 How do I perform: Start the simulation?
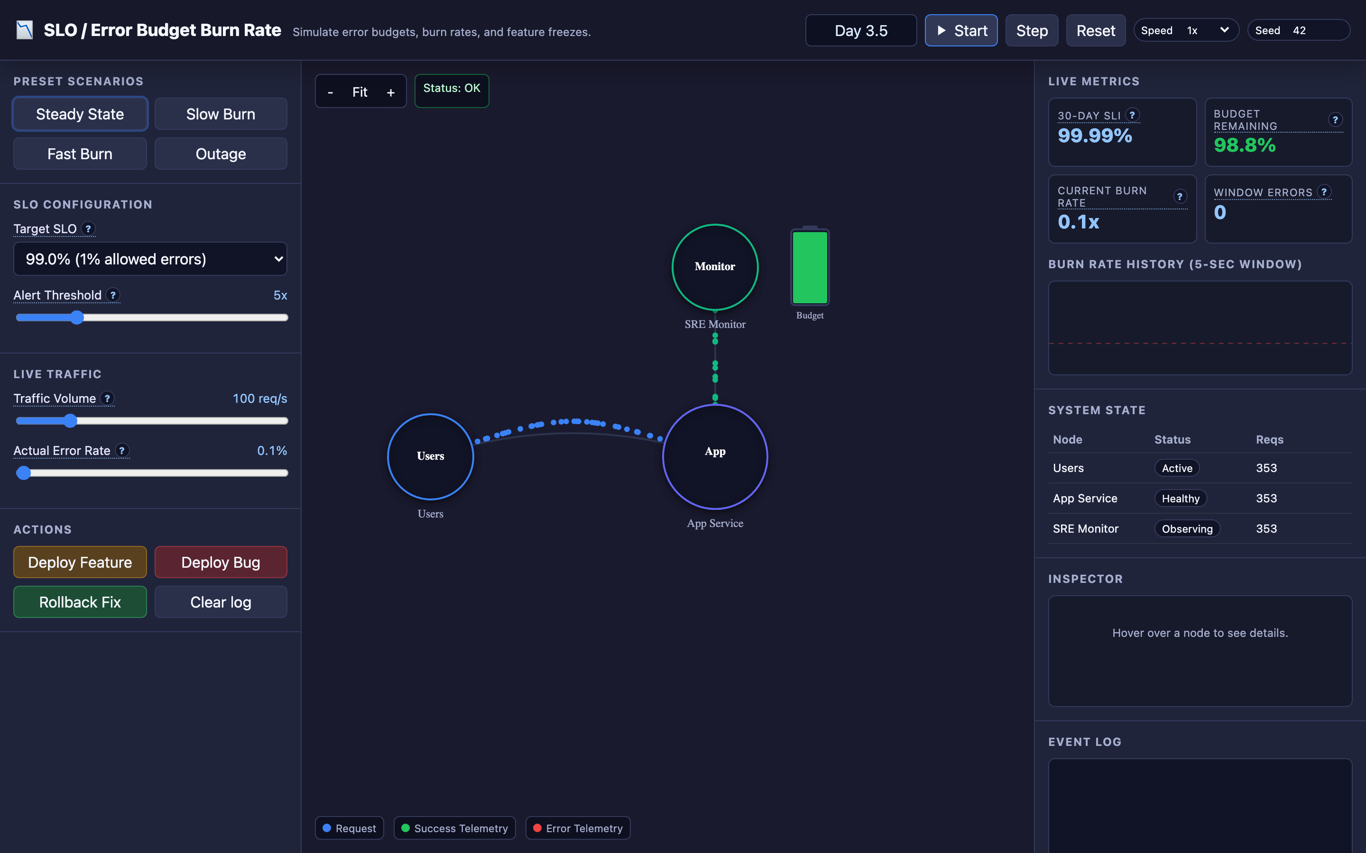point(961,30)
